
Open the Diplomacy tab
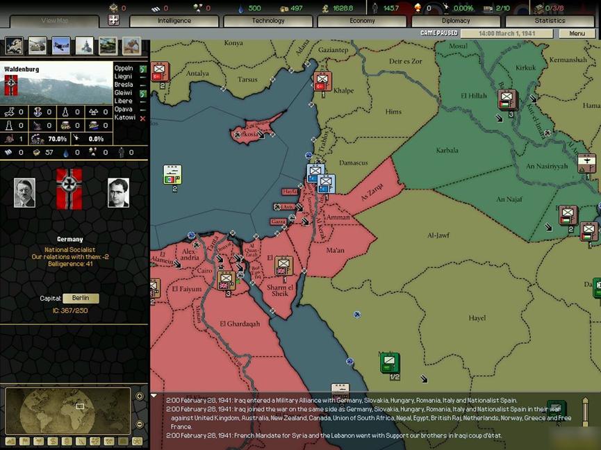click(x=456, y=21)
